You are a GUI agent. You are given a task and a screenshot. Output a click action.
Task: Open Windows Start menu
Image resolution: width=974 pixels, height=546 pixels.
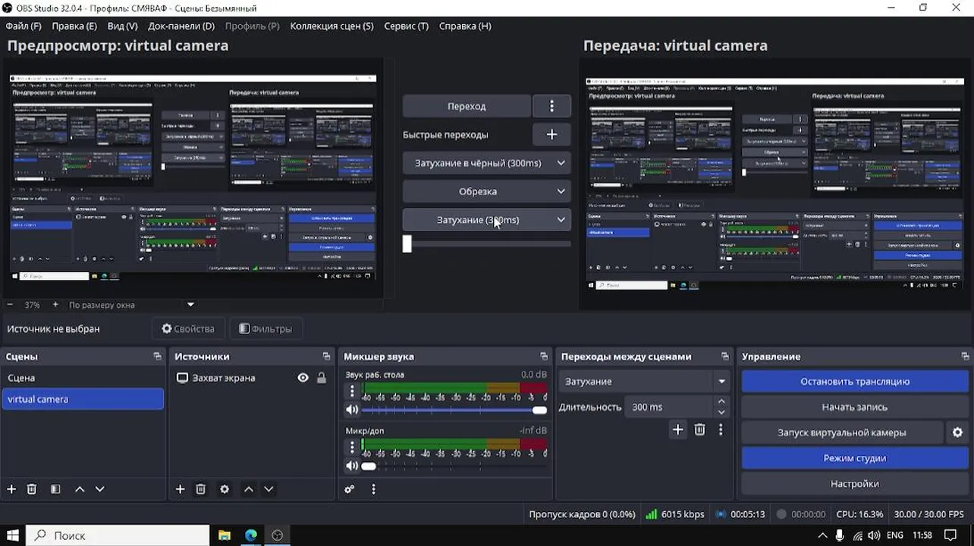(13, 535)
